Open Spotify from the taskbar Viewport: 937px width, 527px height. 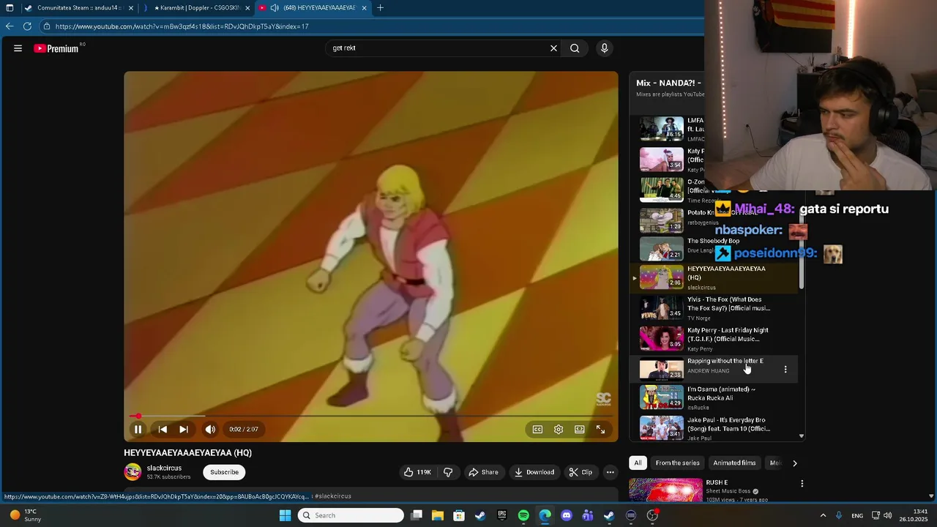pos(523,515)
